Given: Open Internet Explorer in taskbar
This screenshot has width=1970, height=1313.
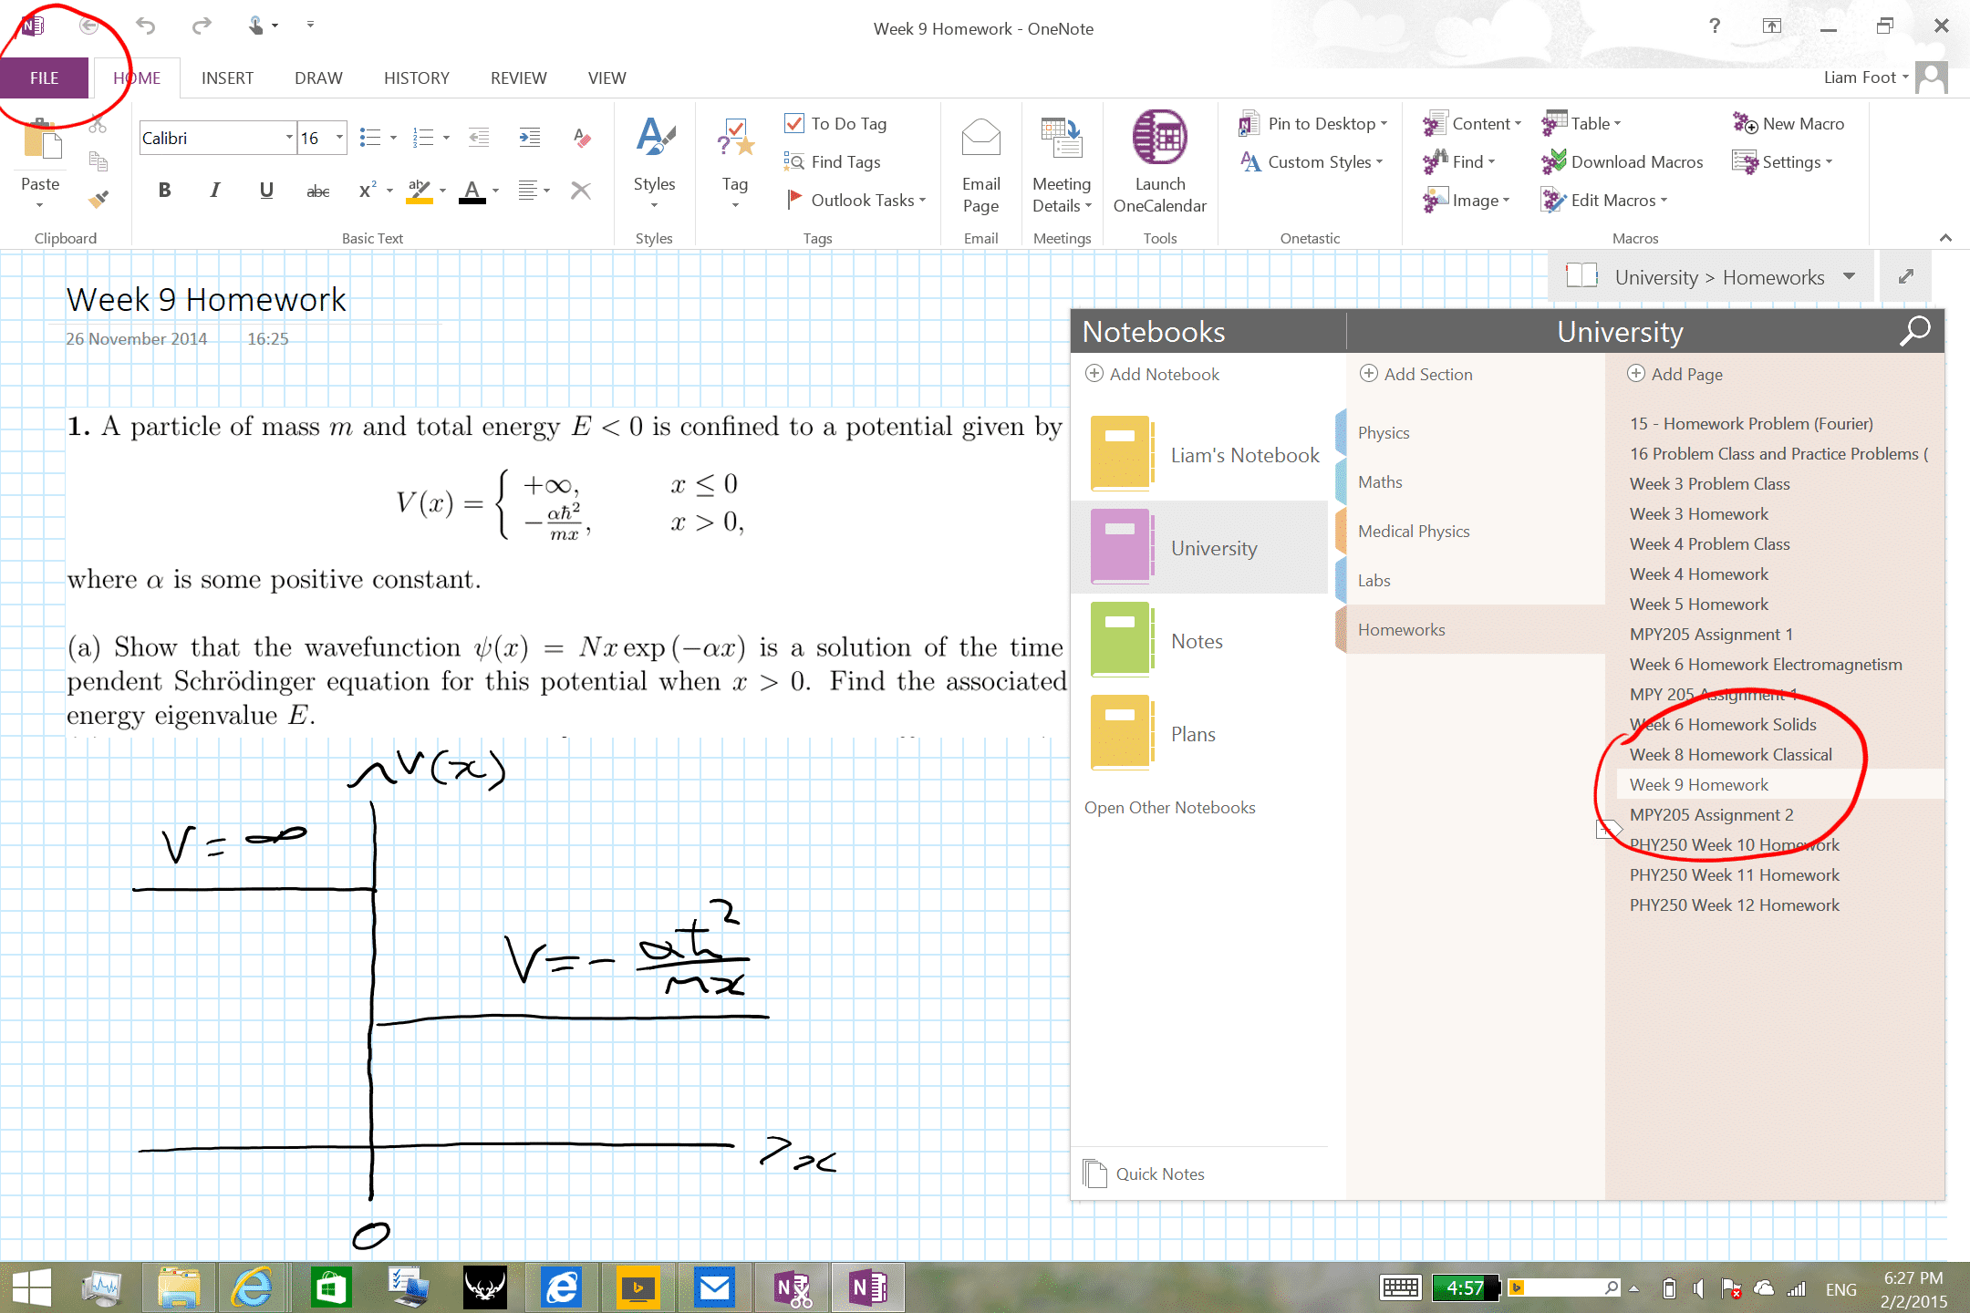Looking at the screenshot, I should [253, 1288].
